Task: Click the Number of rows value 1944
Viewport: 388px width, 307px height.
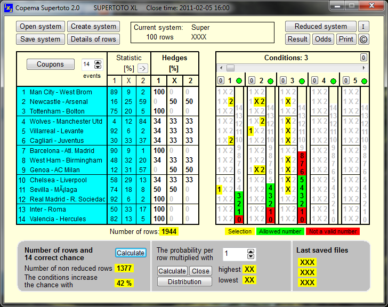Action: point(169,231)
